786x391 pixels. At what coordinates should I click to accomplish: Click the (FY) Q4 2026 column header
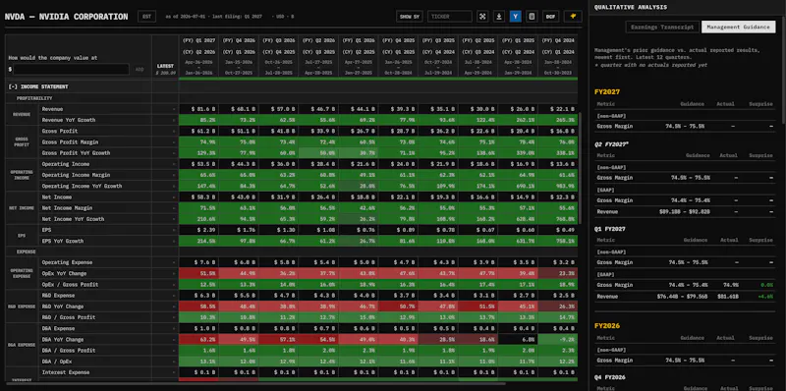click(239, 40)
